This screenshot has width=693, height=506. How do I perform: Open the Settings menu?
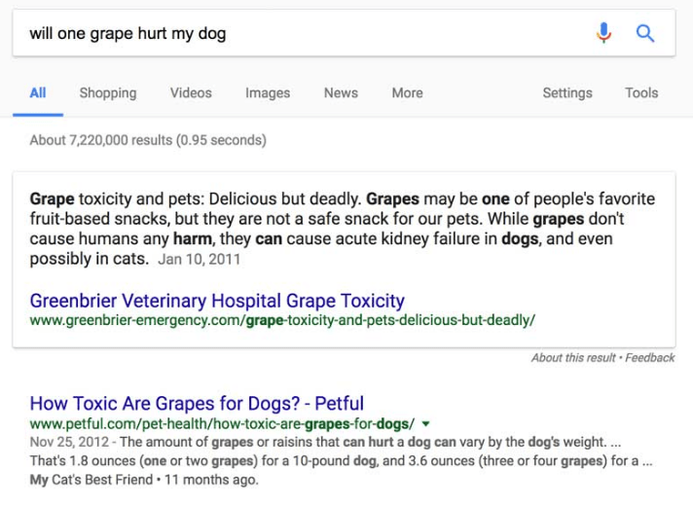coord(567,93)
